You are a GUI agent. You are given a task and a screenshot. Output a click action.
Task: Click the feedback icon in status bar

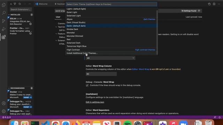215,117
